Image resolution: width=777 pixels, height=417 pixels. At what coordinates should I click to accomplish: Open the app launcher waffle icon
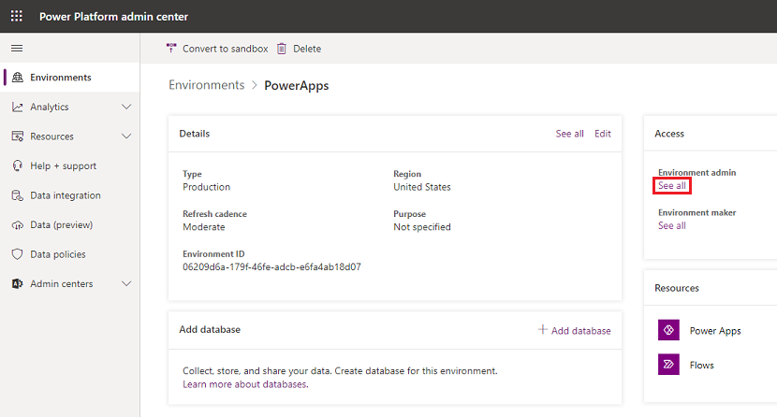pos(16,16)
